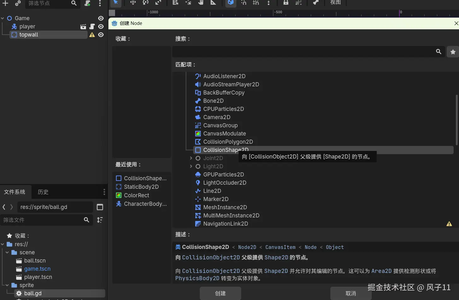This screenshot has width=459, height=300.
Task: Focus the node search input field
Action: pyautogui.click(x=309, y=52)
